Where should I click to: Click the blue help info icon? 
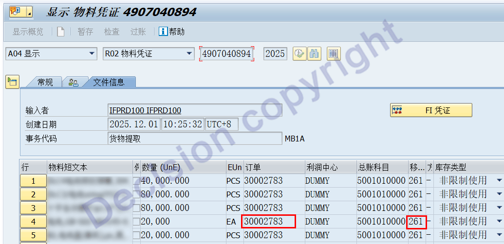[x=163, y=32]
